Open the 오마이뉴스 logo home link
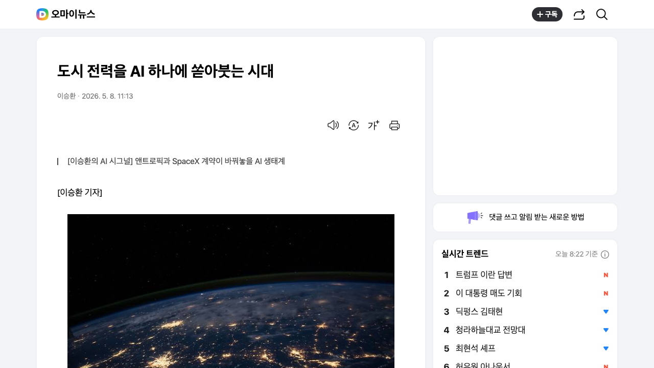The width and height of the screenshot is (654, 368). pyautogui.click(x=65, y=14)
